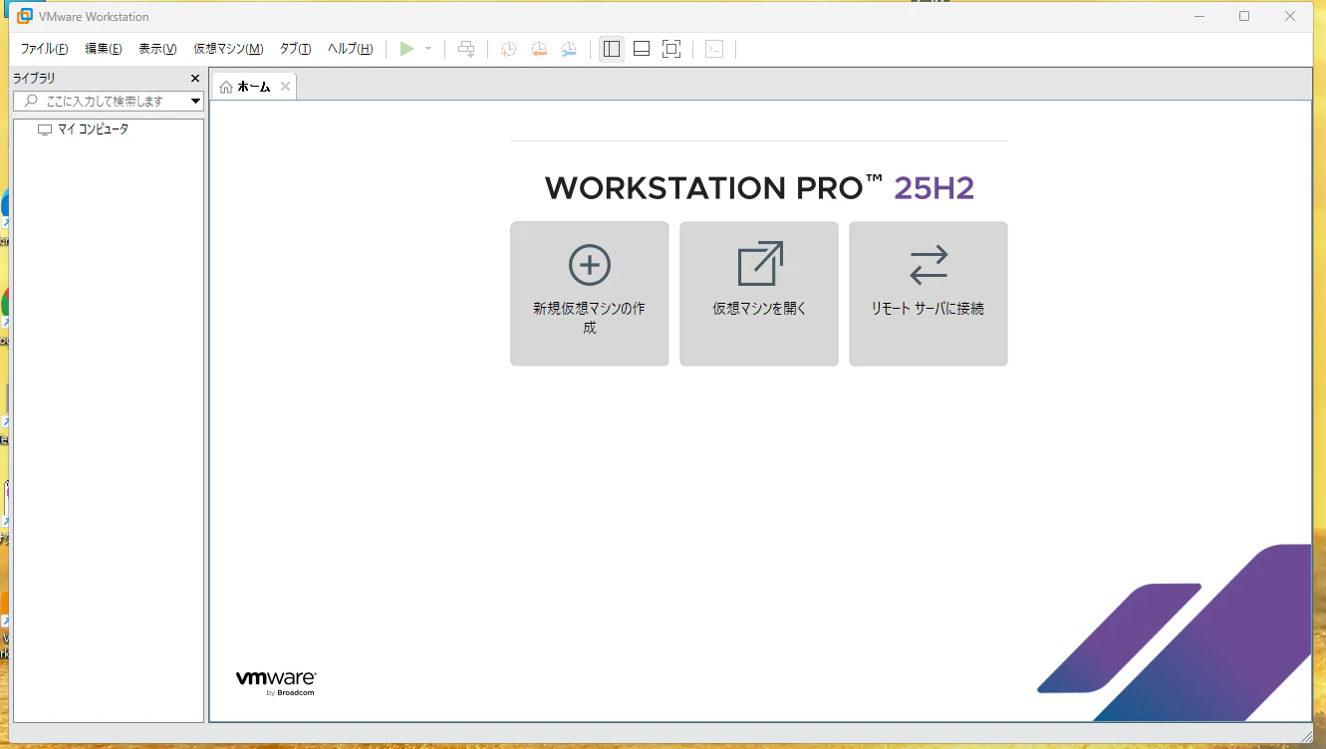Expand the power options dropdown arrow
The height and width of the screenshot is (749, 1326).
[428, 49]
